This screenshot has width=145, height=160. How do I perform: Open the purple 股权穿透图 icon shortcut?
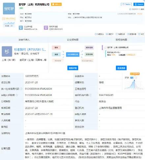point(46,28)
